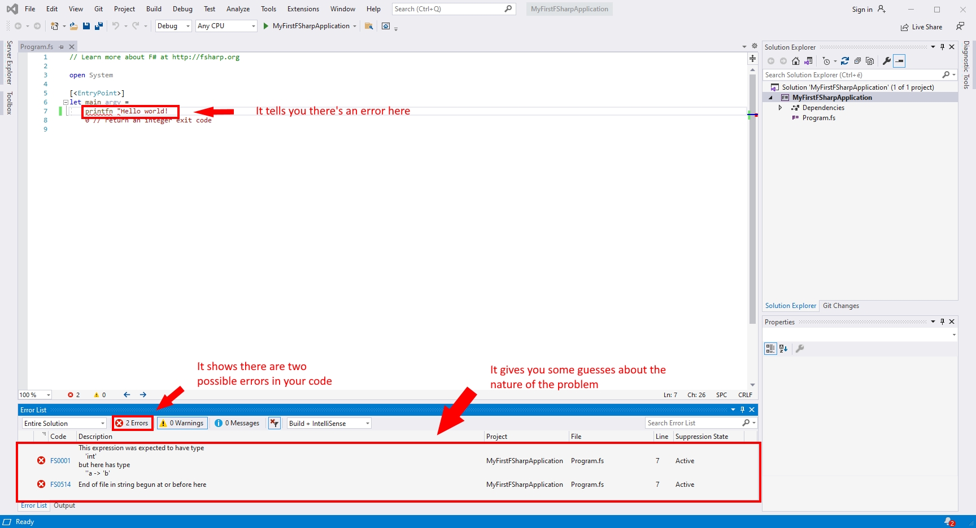Open the FS0001 error code link

60,461
